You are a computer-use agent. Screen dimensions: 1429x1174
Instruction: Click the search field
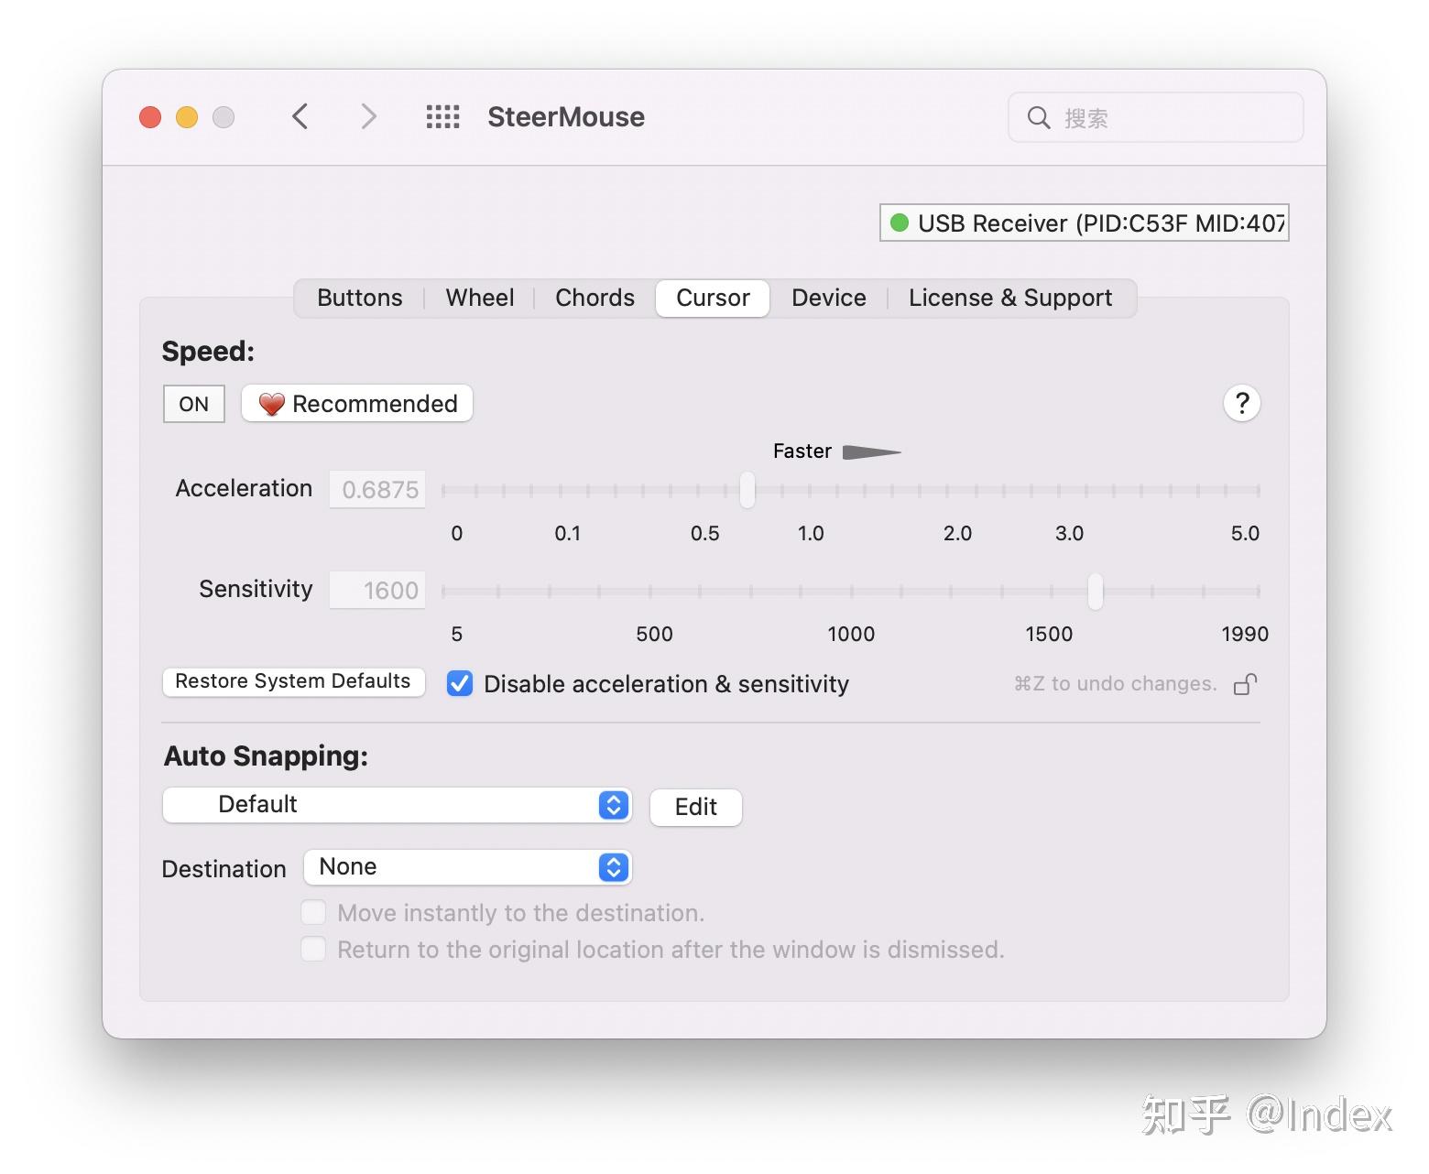1156,117
